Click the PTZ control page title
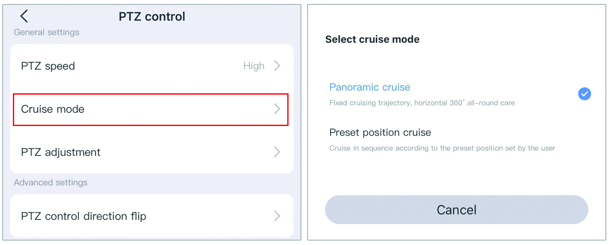 [x=152, y=17]
